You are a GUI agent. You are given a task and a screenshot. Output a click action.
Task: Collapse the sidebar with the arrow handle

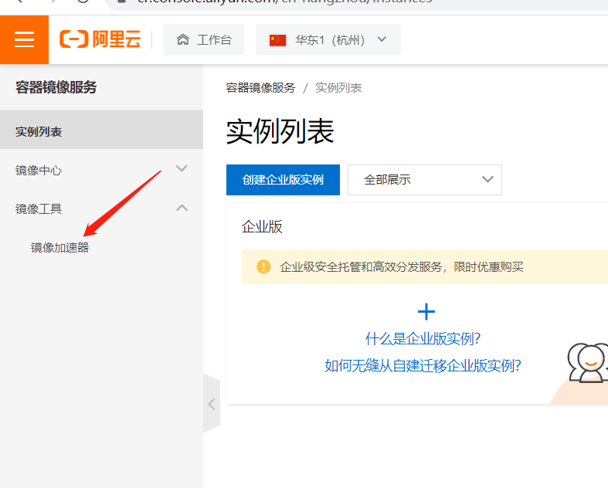[212, 404]
